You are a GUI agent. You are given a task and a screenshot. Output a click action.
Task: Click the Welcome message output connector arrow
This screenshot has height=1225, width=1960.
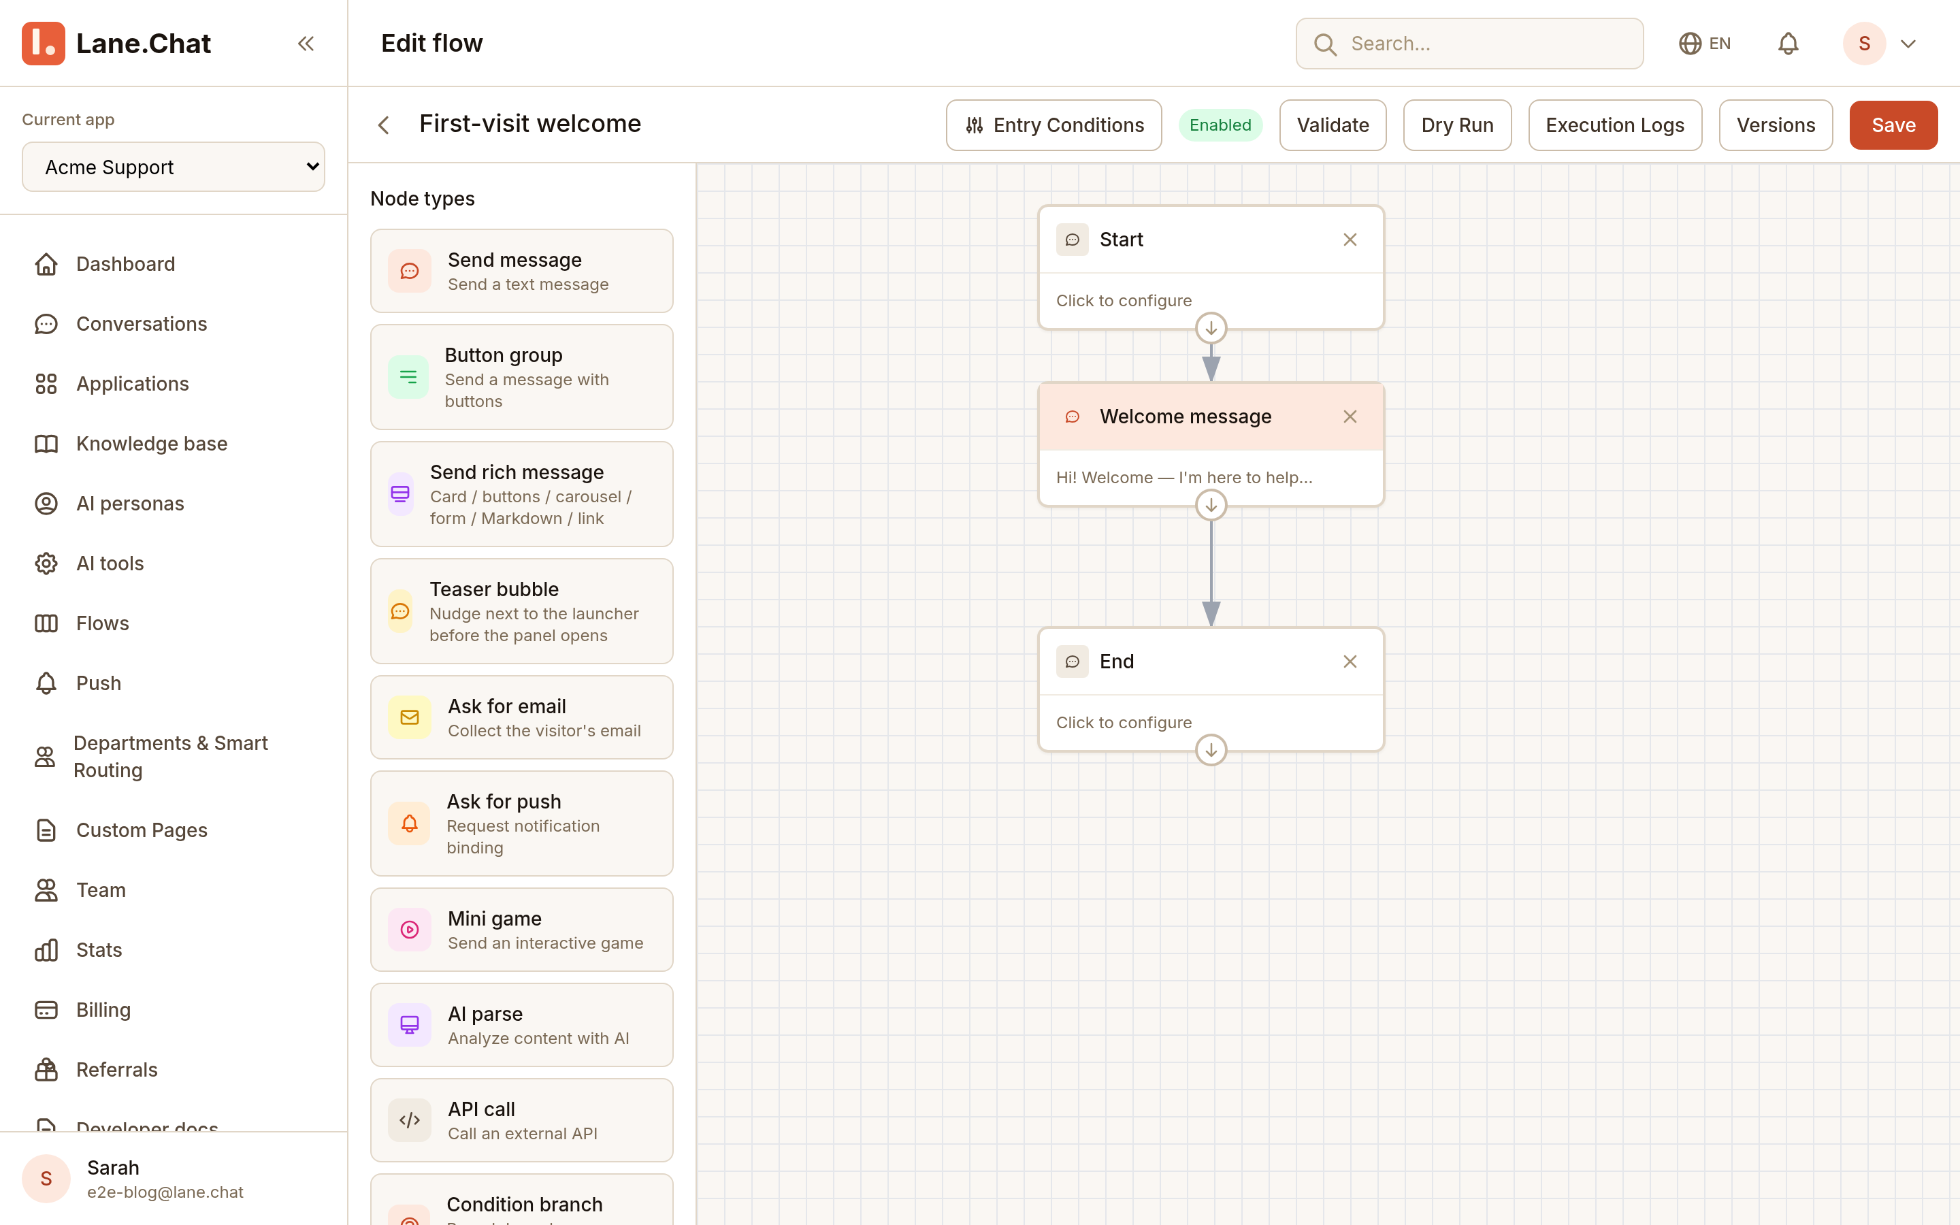pyautogui.click(x=1211, y=505)
